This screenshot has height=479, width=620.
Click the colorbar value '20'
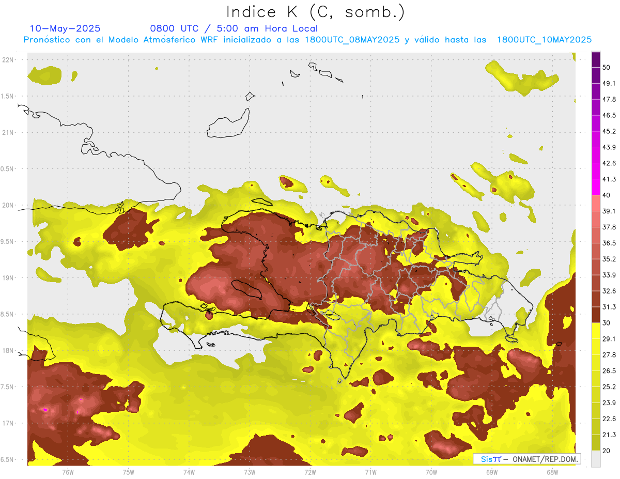(x=607, y=451)
